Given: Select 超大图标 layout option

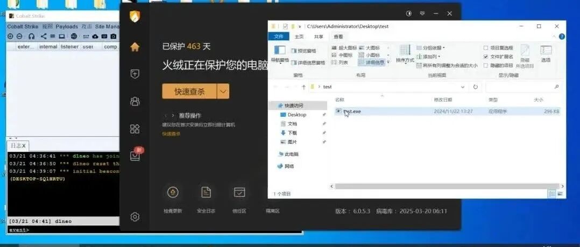Looking at the screenshot, I should point(344,48).
